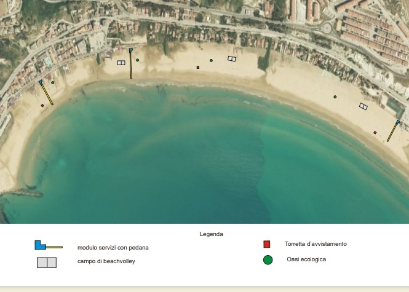Click the red tower marker in mid-beach
The image size is (409, 292).
tap(198, 68)
